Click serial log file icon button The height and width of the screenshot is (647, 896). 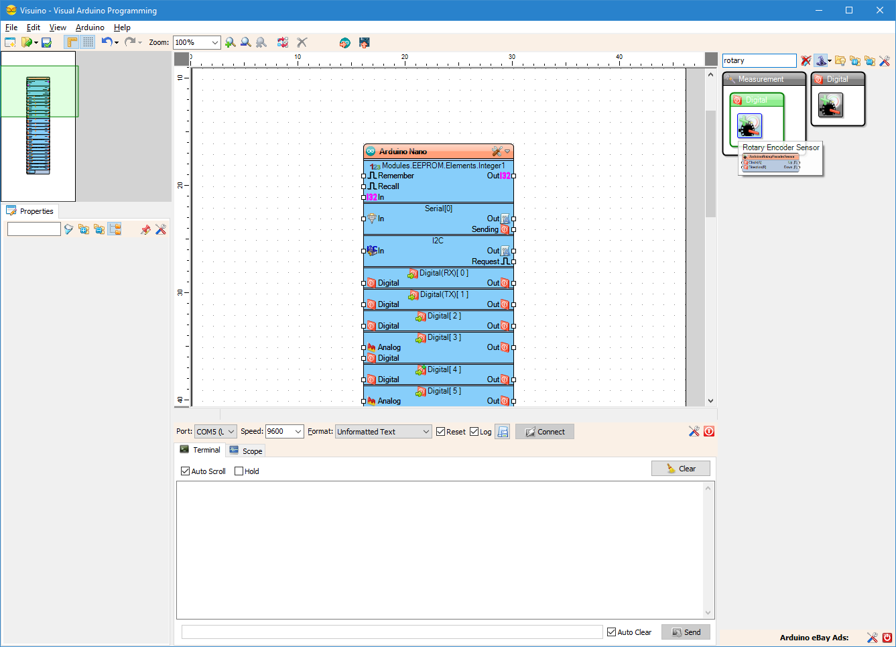503,432
